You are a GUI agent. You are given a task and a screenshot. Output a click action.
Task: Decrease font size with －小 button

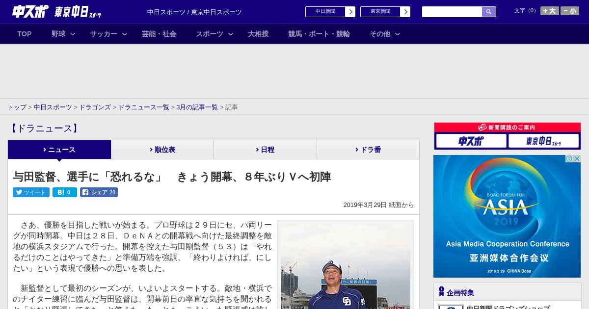pos(570,11)
